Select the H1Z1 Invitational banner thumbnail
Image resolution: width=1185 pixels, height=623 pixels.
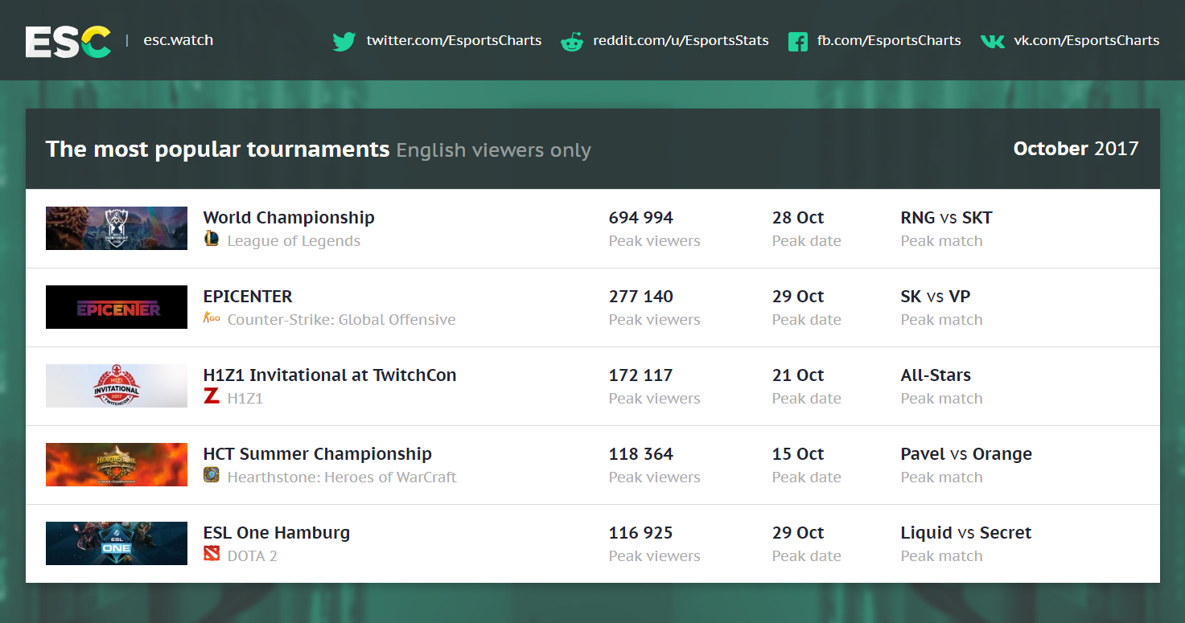(117, 386)
